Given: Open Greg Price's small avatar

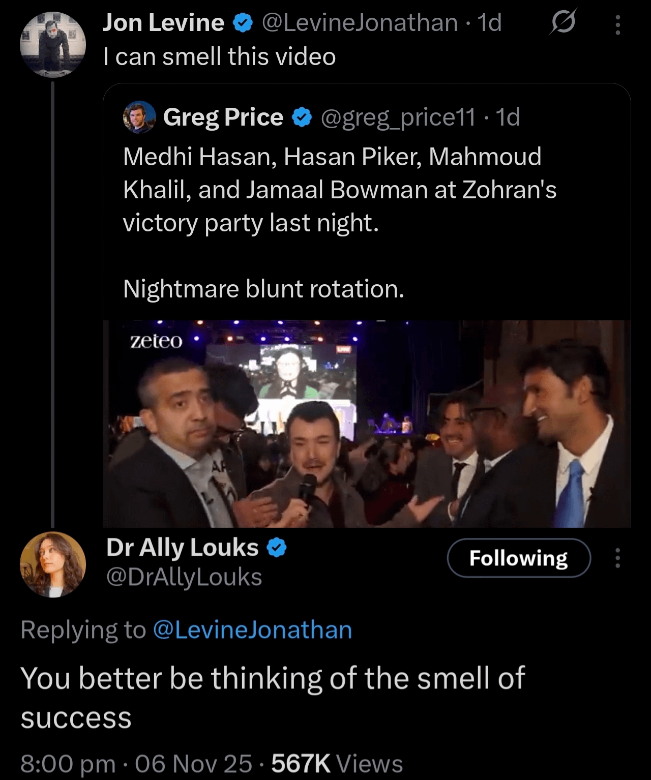Looking at the screenshot, I should click(x=139, y=117).
